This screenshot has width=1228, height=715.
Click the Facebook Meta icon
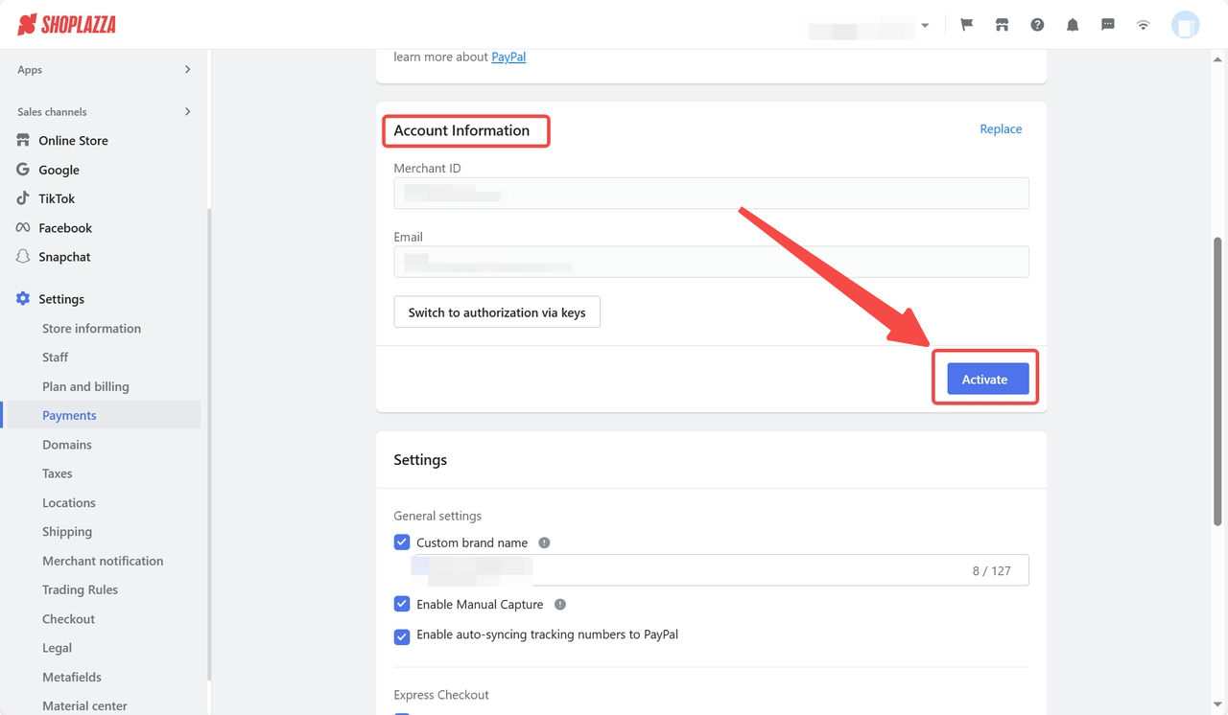tap(23, 228)
